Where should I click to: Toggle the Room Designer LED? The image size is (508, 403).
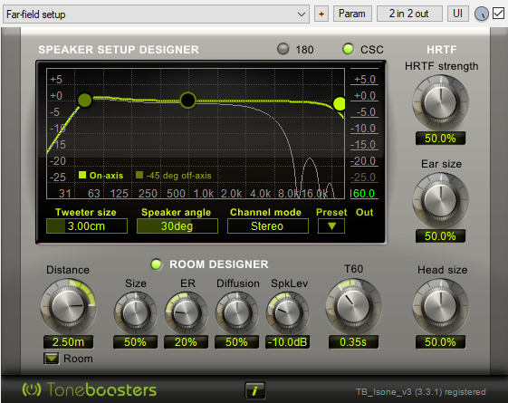[157, 264]
